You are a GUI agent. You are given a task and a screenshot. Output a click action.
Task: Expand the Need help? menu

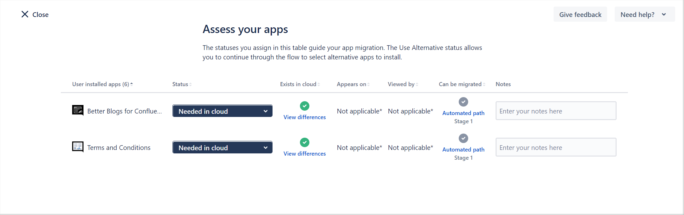point(644,14)
